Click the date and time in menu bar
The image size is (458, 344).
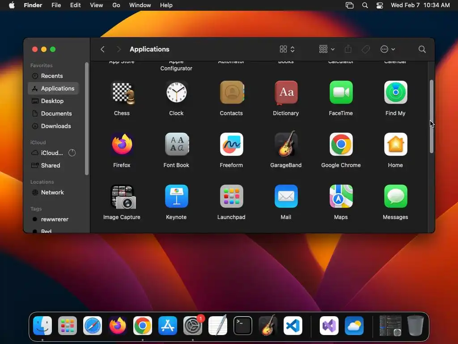[420, 5]
